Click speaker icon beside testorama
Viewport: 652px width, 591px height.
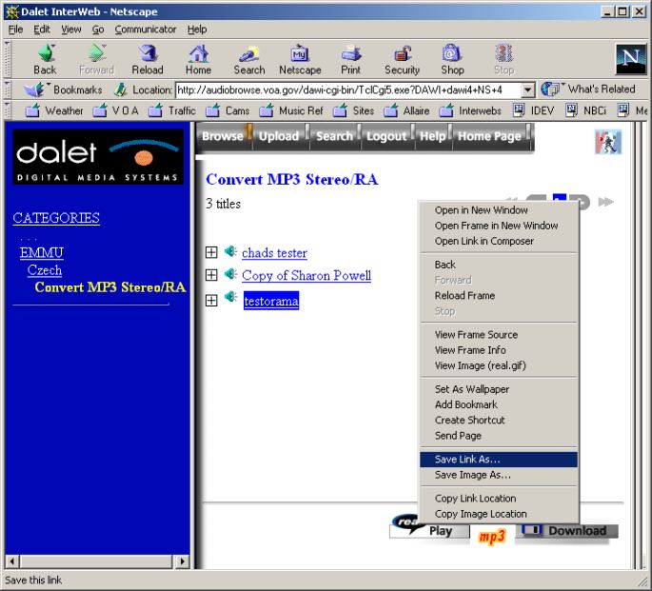(x=230, y=297)
